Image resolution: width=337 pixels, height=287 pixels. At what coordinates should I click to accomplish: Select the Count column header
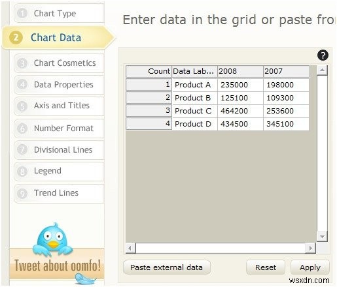(149, 71)
